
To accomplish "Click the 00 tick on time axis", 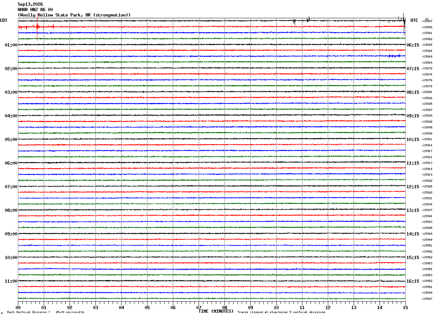I will pyautogui.click(x=18, y=307).
